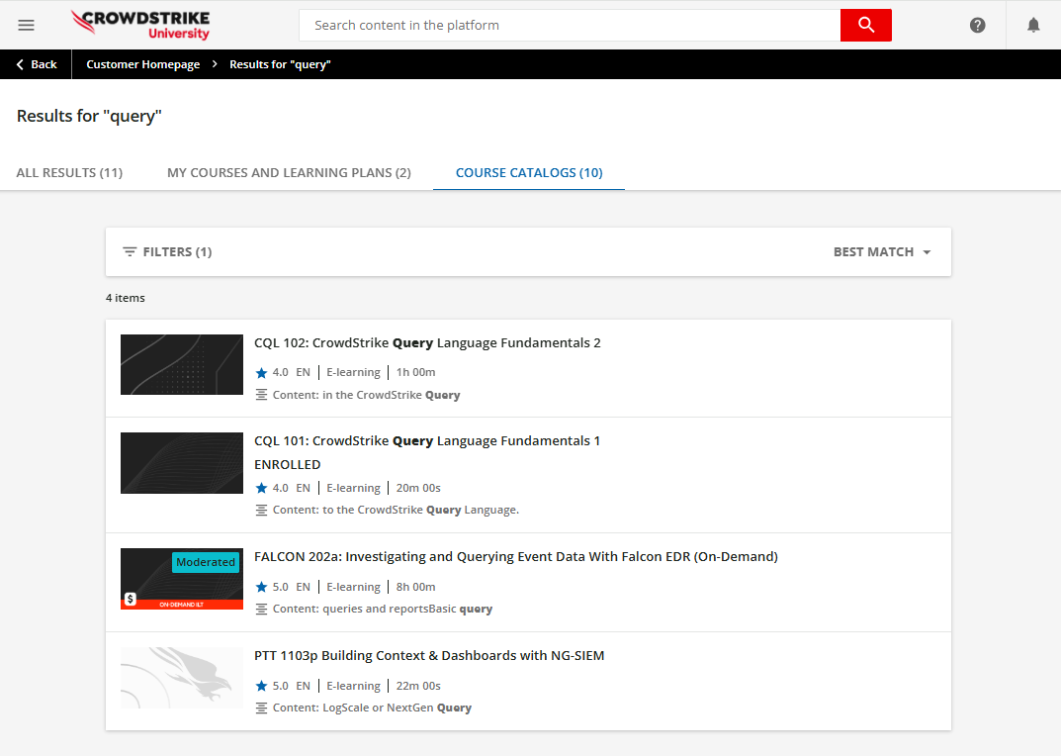Viewport: 1061px width, 756px height.
Task: Click the content lines icon for PTT 1103p
Action: 261,708
